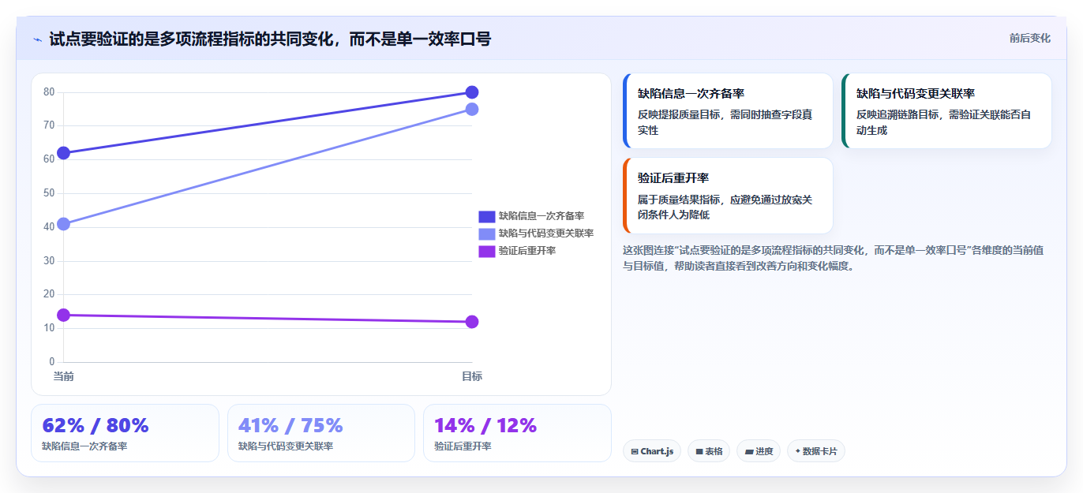Click the 12 data point at 目标
Image resolution: width=1083 pixels, height=493 pixels.
[x=472, y=322]
